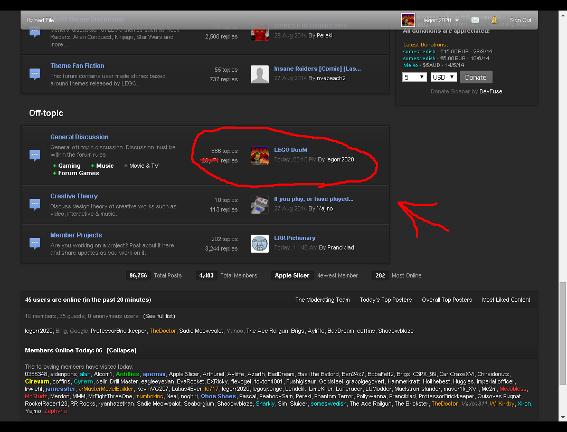Click the 4,403 Total Members count
567x432 pixels.
pos(206,275)
